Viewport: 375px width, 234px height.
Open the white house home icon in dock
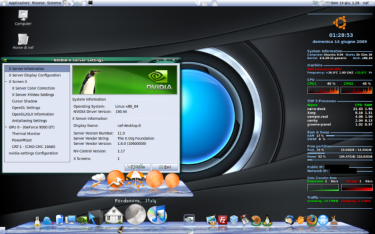pos(114,215)
